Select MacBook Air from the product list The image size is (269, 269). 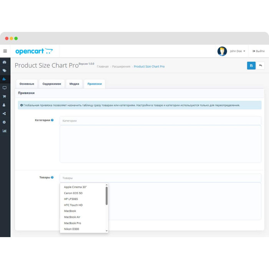(72, 217)
